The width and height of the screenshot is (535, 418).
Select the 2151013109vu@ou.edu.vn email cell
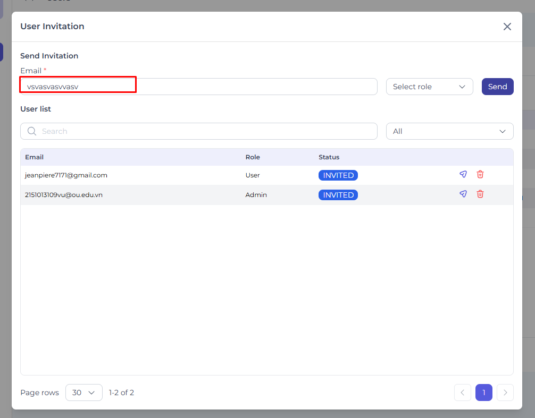point(63,195)
